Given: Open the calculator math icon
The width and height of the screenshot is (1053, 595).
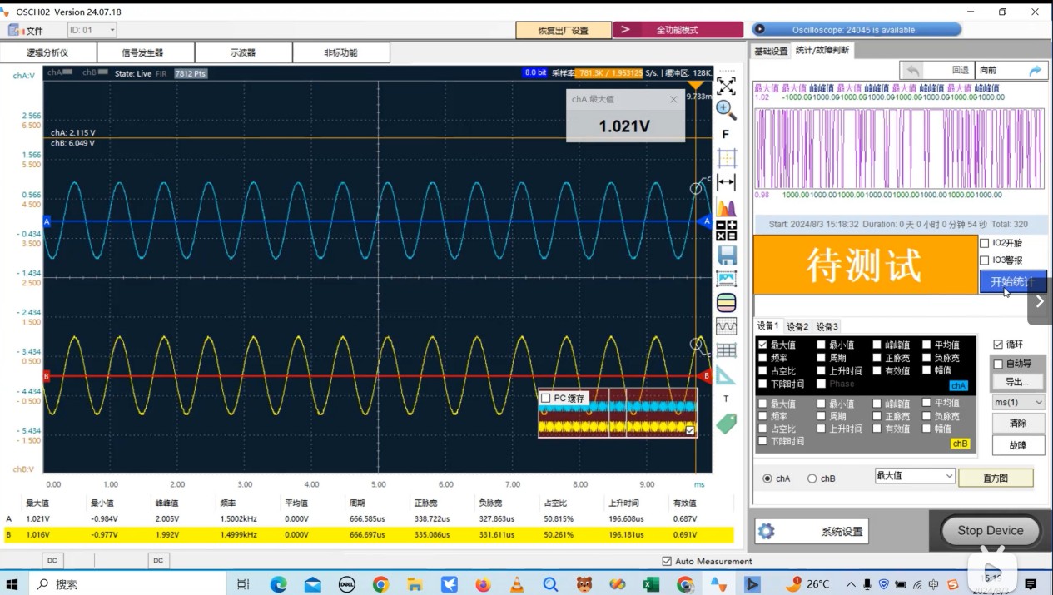Looking at the screenshot, I should [726, 231].
